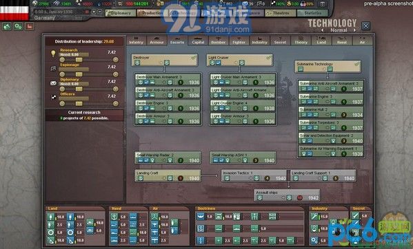The width and height of the screenshot is (413, 249).
Task: Click the blue tank icon in Land panel
Action: click(x=90, y=230)
